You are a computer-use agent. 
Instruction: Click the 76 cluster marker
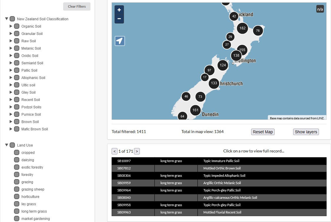258,31
